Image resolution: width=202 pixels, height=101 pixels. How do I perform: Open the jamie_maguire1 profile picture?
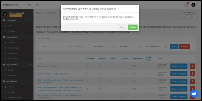coord(5,14)
